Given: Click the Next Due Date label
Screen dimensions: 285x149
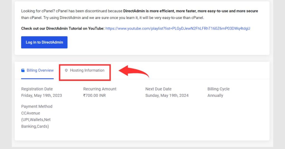Looking at the screenshot, I should pos(158,89).
